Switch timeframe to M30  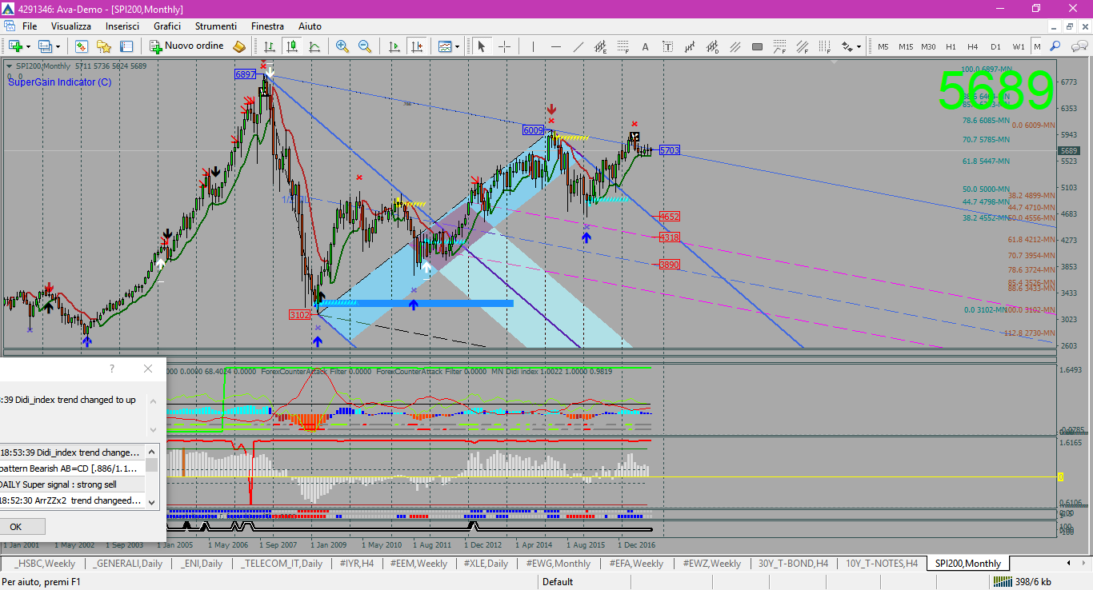[928, 46]
